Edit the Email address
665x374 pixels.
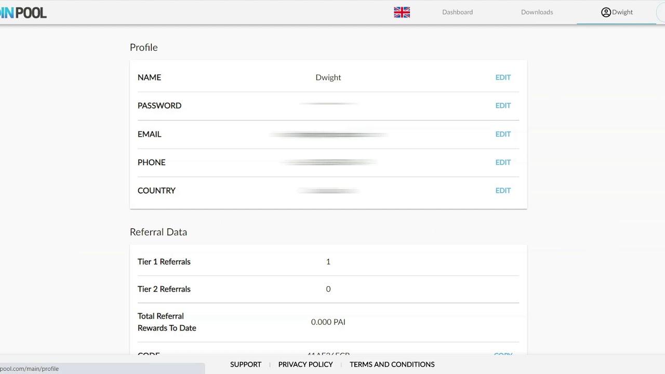(503, 134)
